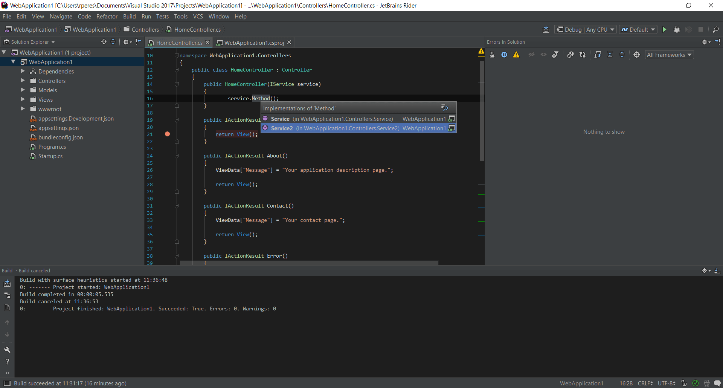Collapse the WebApplication1 solution node
The width and height of the screenshot is (723, 388).
click(4, 52)
